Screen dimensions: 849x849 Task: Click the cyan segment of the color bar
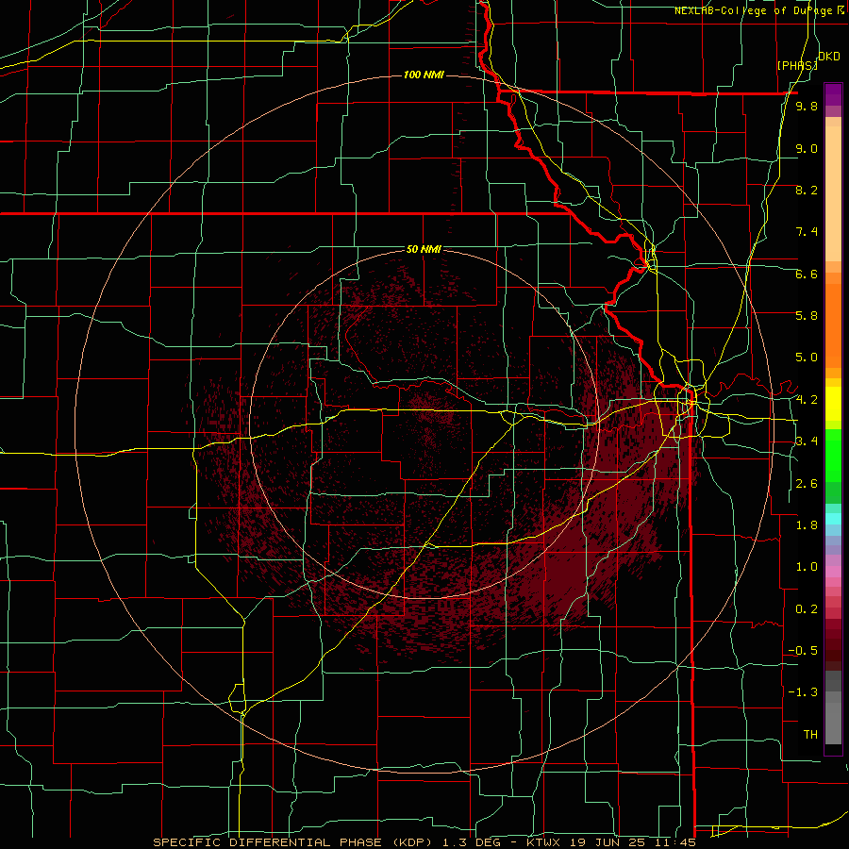pyautogui.click(x=833, y=518)
